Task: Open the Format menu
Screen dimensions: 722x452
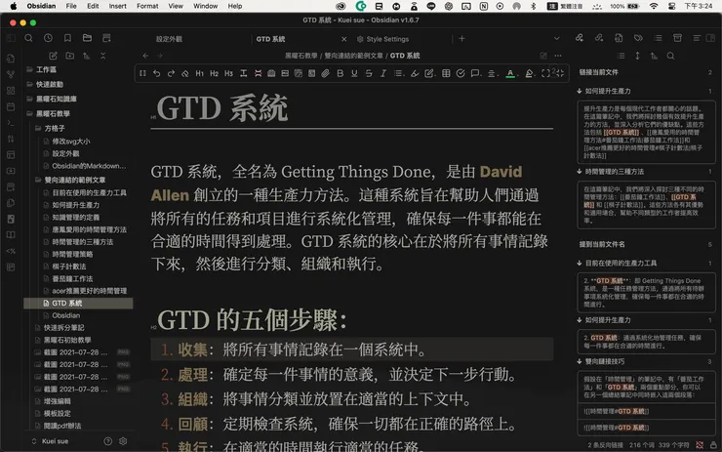Action: point(147,6)
